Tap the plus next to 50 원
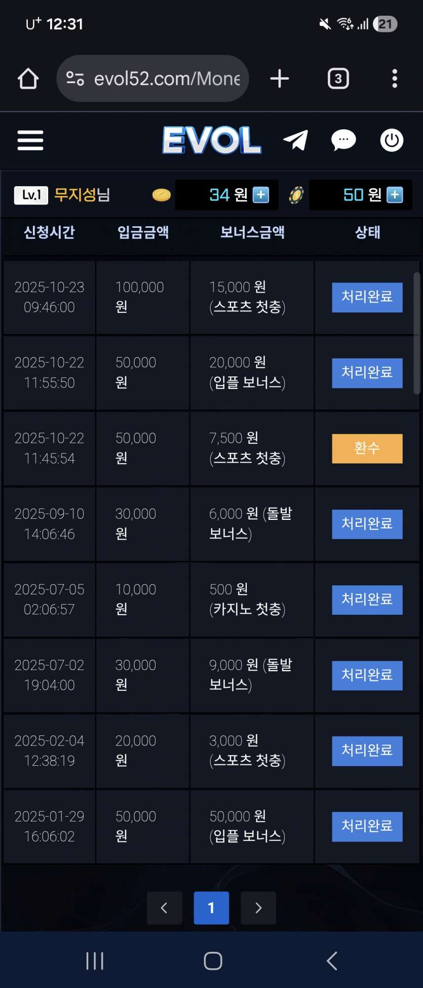The width and height of the screenshot is (423, 988). tap(395, 195)
